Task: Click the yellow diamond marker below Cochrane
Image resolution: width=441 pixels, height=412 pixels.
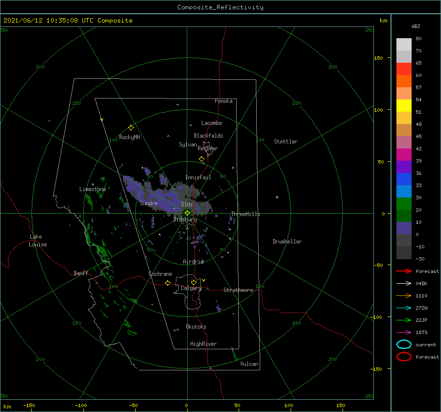Action: click(168, 283)
